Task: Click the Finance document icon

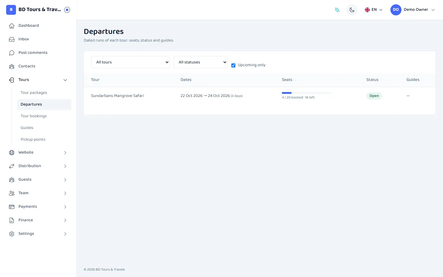Action: pyautogui.click(x=12, y=220)
